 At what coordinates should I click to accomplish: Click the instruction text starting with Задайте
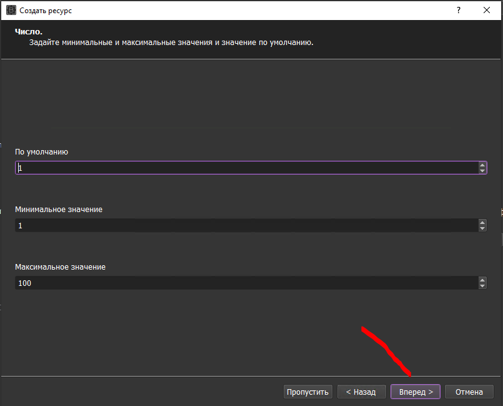tap(171, 43)
